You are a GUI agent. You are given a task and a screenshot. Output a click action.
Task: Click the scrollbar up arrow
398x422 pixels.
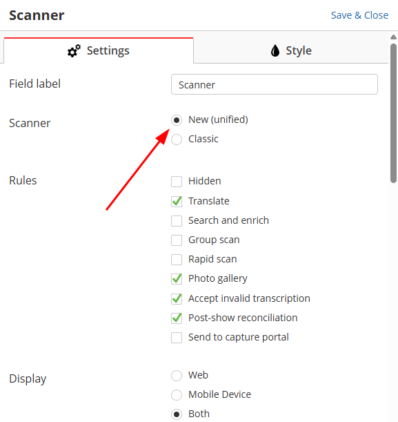coord(393,37)
